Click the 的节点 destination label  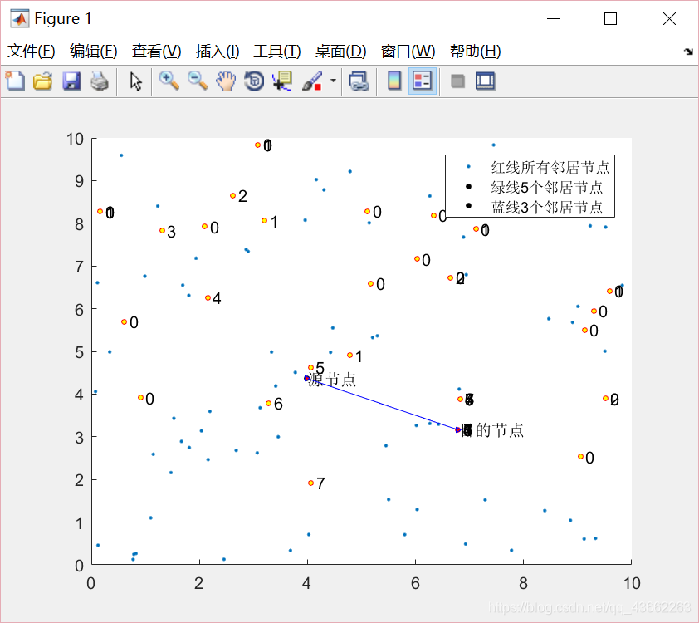[499, 430]
